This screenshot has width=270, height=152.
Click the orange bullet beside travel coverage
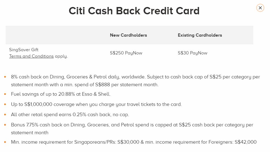[x=5, y=104]
